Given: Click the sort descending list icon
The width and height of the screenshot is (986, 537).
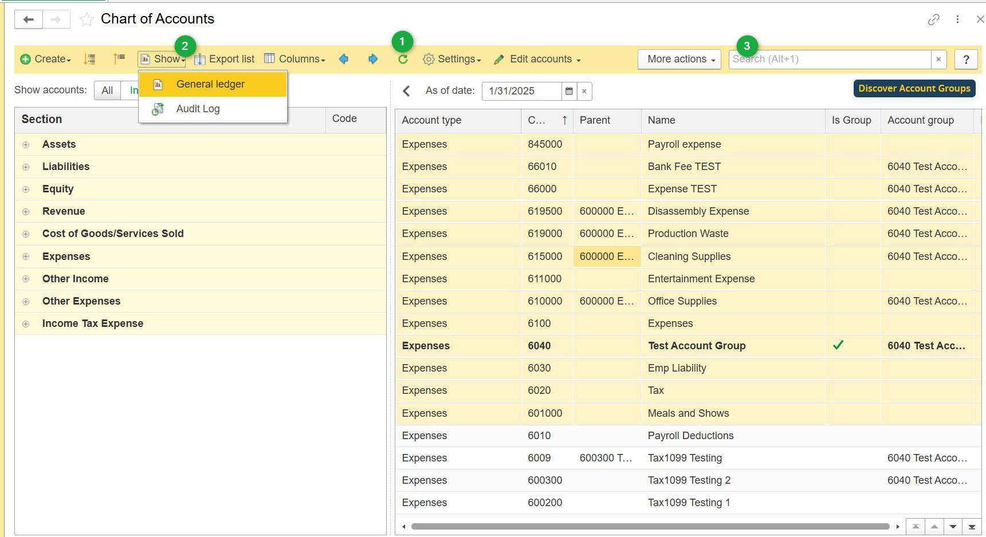Looking at the screenshot, I should 89,59.
